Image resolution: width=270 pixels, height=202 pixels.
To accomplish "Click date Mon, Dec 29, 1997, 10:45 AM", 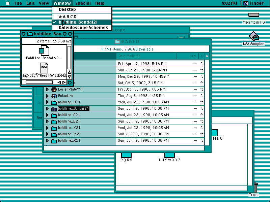I will pos(144,76).
